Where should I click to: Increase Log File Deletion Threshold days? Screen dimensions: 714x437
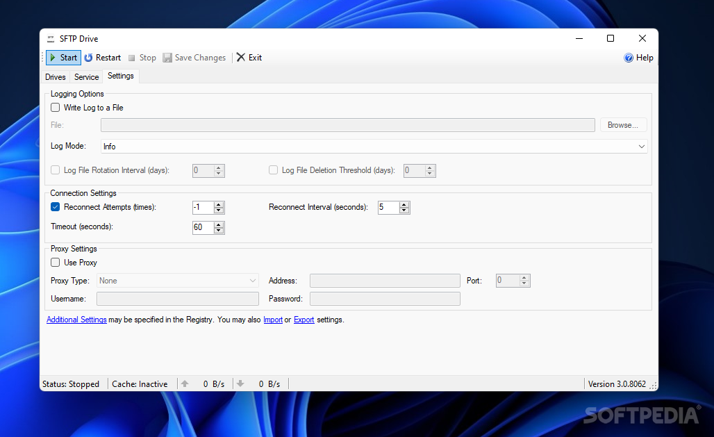[430, 167]
